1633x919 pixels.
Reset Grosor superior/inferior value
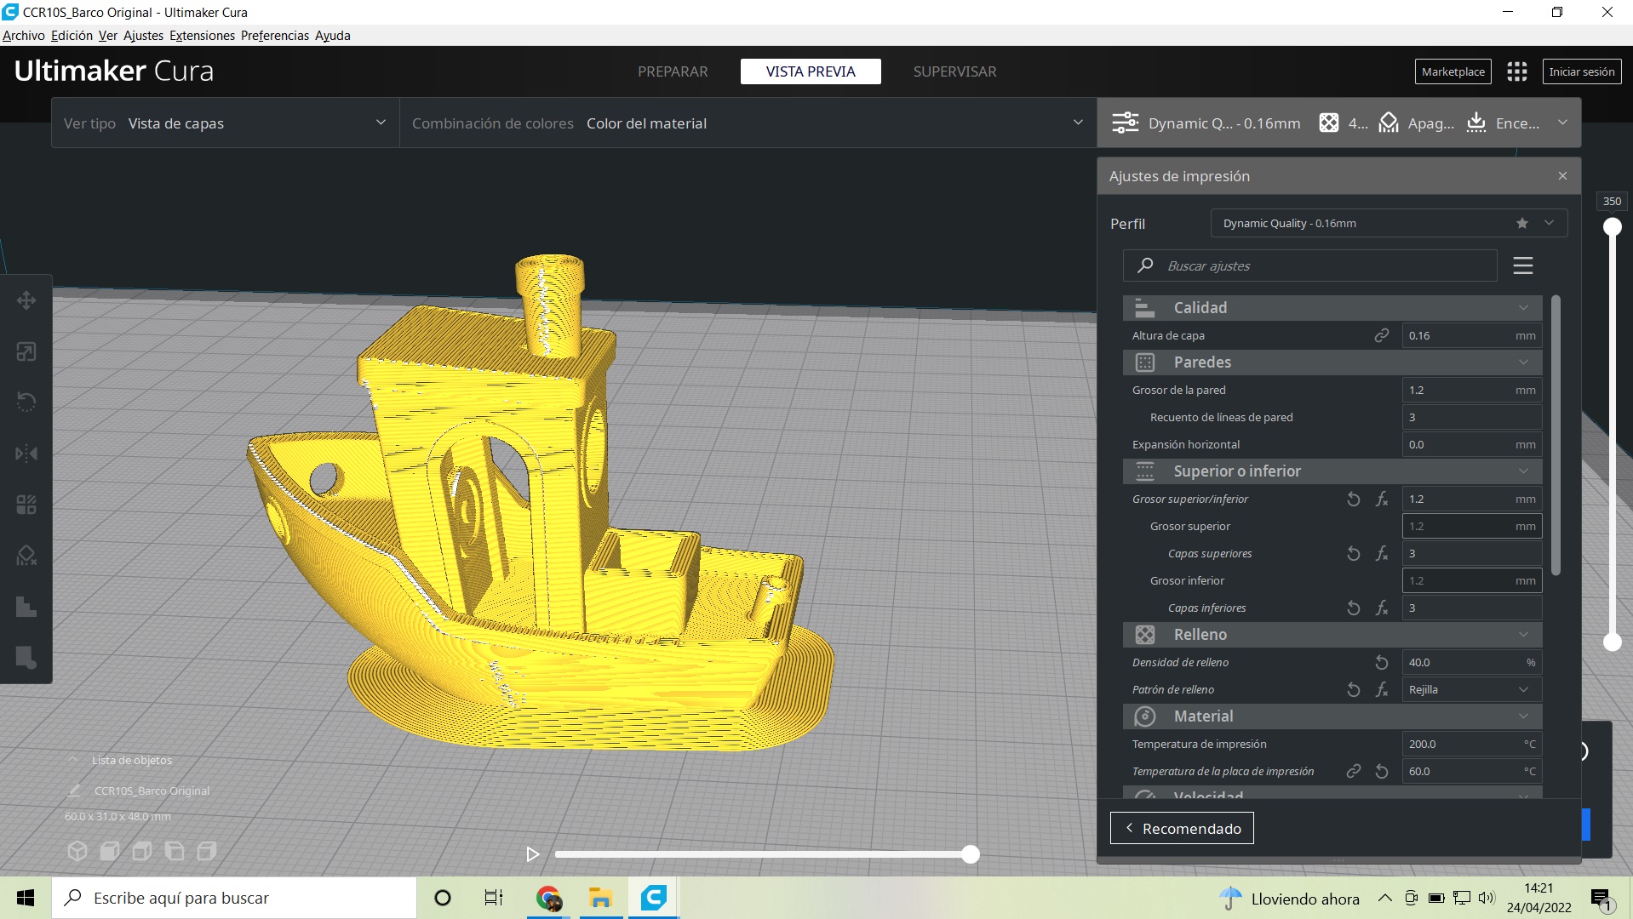[x=1354, y=499]
